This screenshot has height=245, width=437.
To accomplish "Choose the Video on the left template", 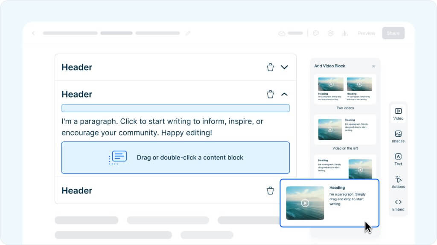I will tap(345, 130).
